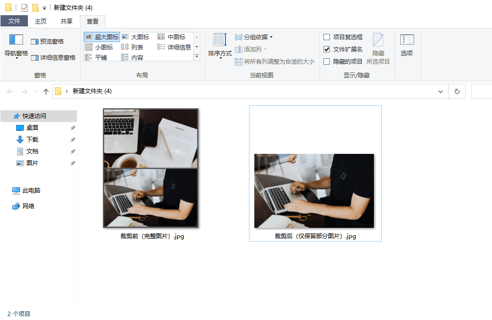The height and width of the screenshot is (320, 492).
Task: Click 将所有列调整为合适的大小
Action: (274, 61)
